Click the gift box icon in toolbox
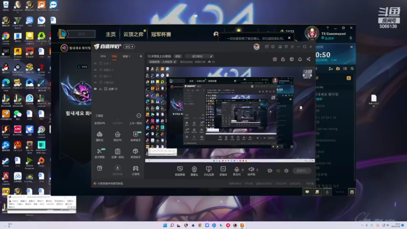The image size is (407, 229). pyautogui.click(x=99, y=168)
